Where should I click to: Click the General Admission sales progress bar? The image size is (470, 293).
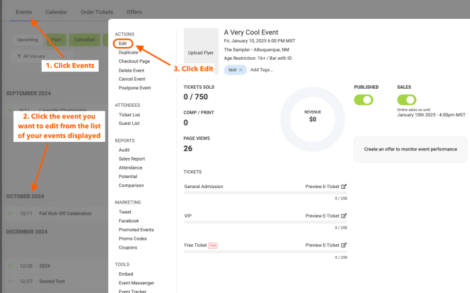[265, 193]
